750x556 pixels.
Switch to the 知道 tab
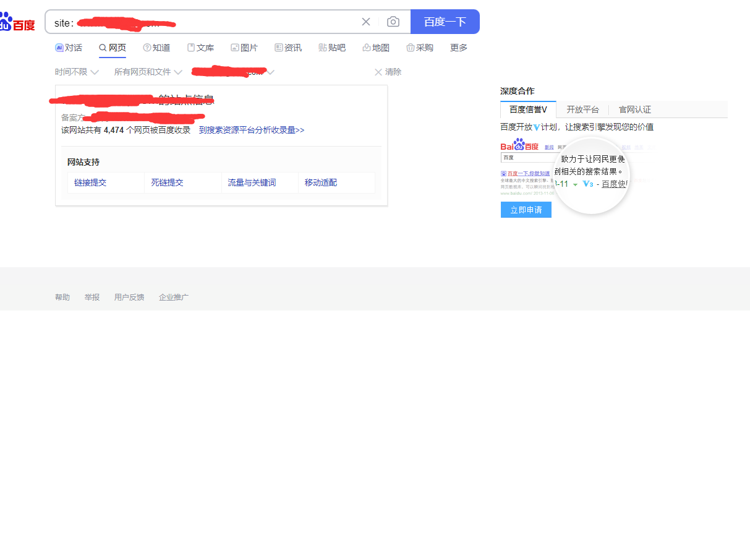coord(156,48)
